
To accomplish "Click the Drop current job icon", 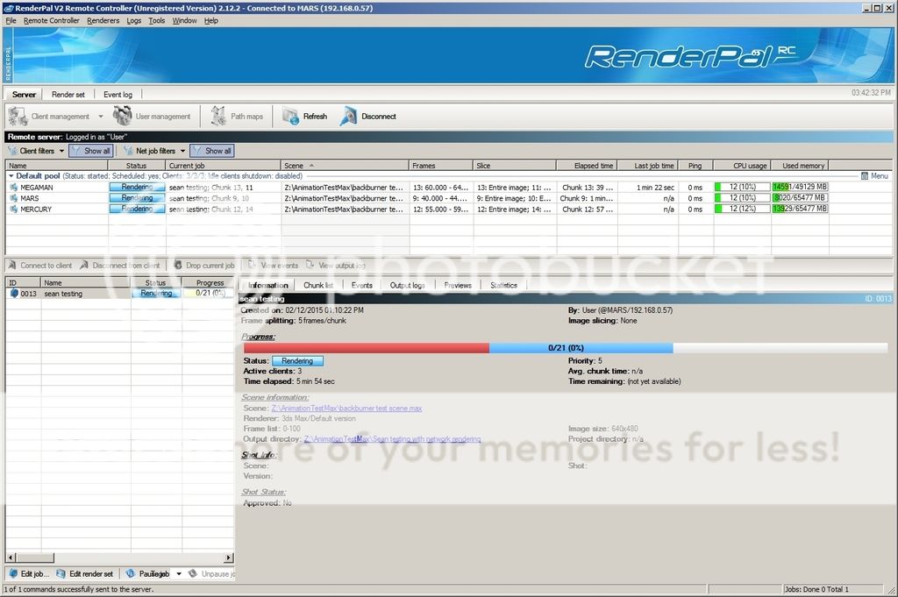I will 178,265.
